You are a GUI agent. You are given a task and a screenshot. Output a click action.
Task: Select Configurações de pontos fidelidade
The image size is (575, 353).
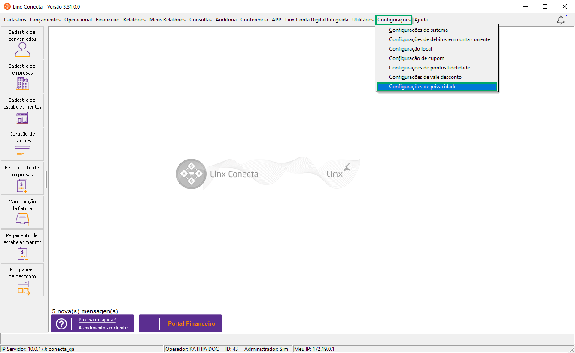coord(437,68)
